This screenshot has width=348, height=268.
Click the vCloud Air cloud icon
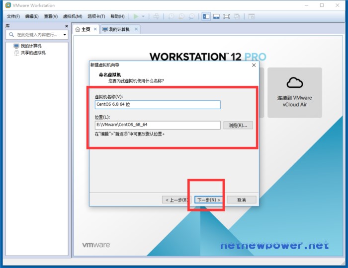295,82
